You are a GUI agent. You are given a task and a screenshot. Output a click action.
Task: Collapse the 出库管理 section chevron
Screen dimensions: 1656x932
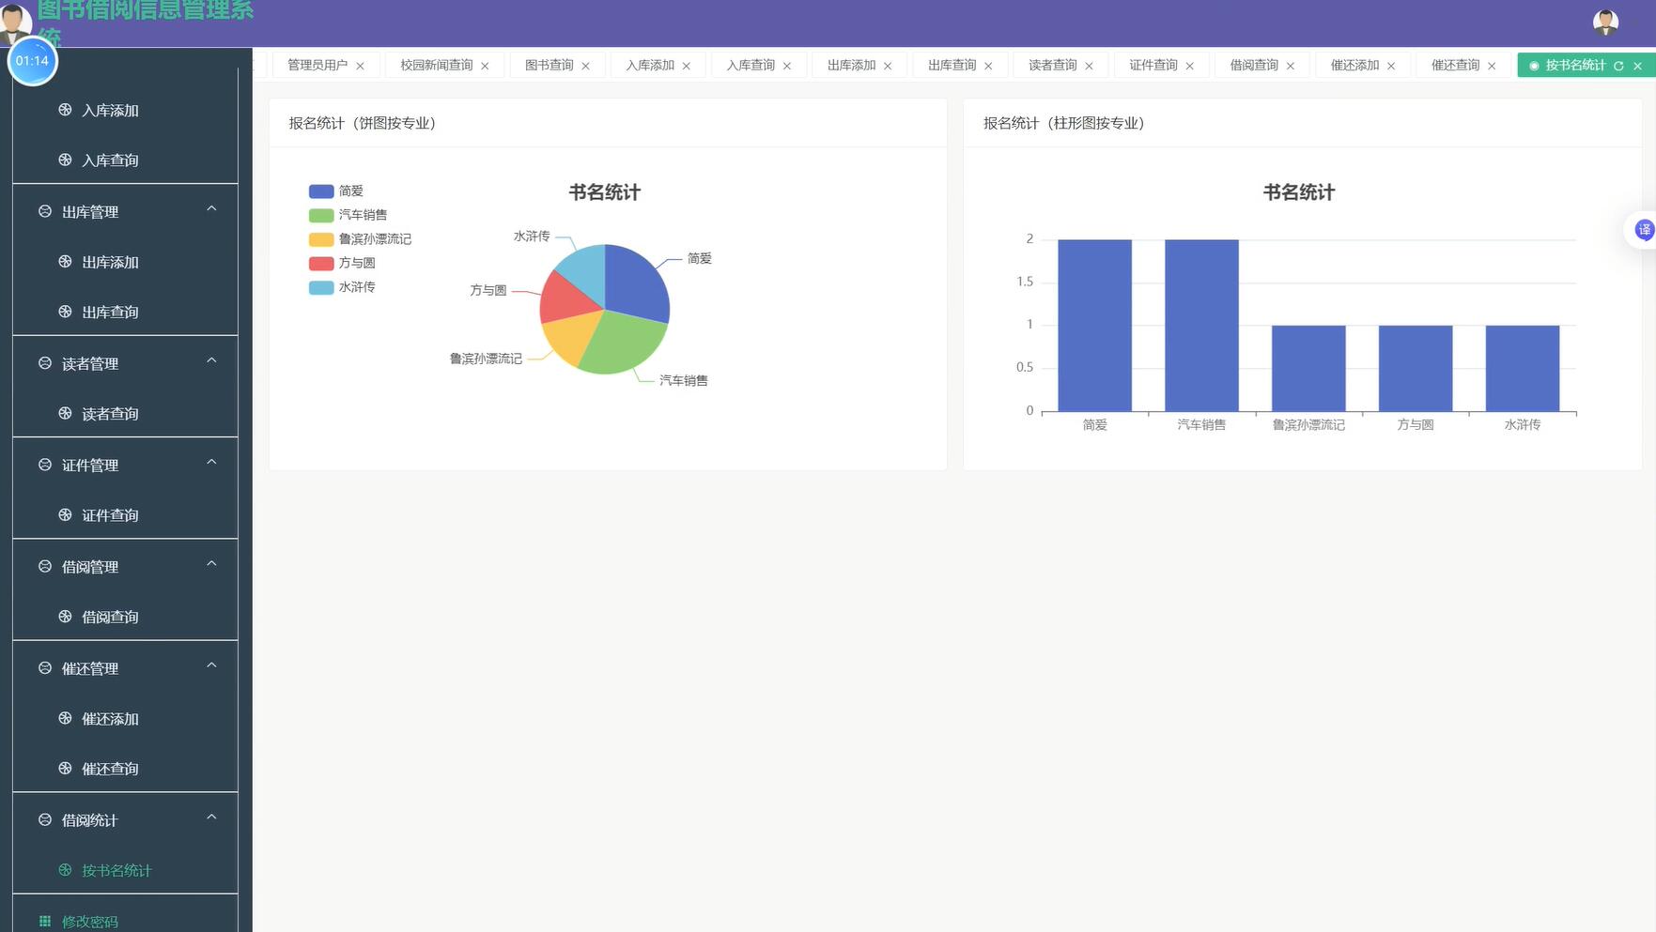pyautogui.click(x=211, y=208)
